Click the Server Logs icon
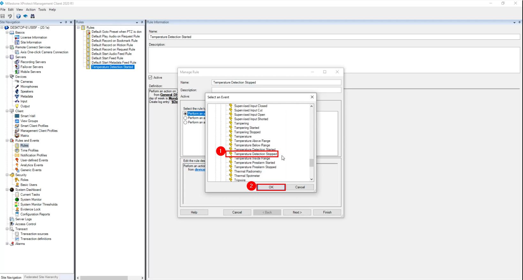 click(x=12, y=219)
